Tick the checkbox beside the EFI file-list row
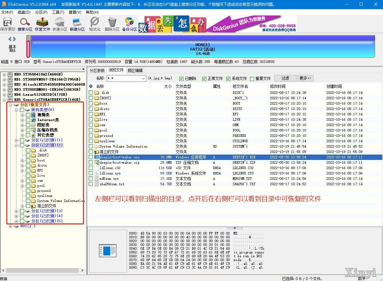This screenshot has height=281, width=383. pos(91,114)
